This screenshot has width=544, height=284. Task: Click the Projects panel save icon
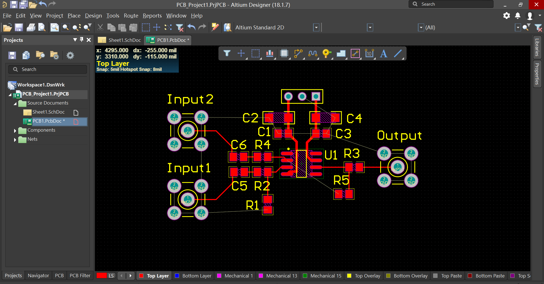[12, 55]
